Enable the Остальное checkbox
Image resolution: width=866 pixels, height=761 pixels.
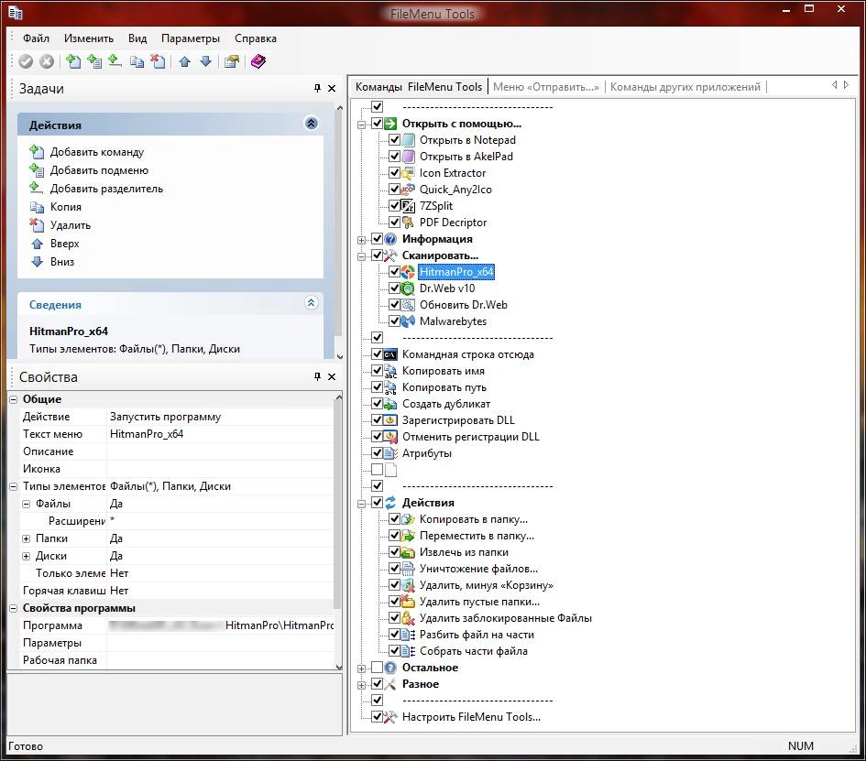coord(377,668)
